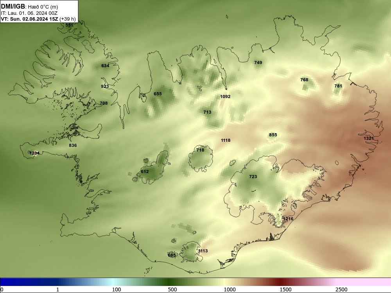Click the 1216 value near the southeast coast
This screenshot has height=293, width=391.
click(x=288, y=219)
